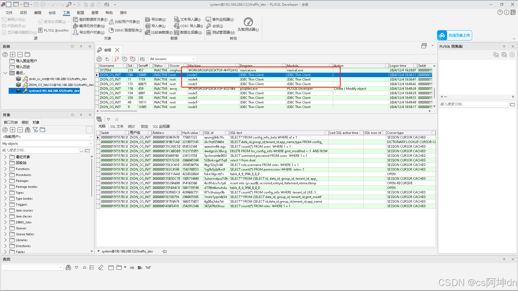The width and height of the screenshot is (518, 291).
Task: Expand the Java sources folder
Action: click(5, 210)
